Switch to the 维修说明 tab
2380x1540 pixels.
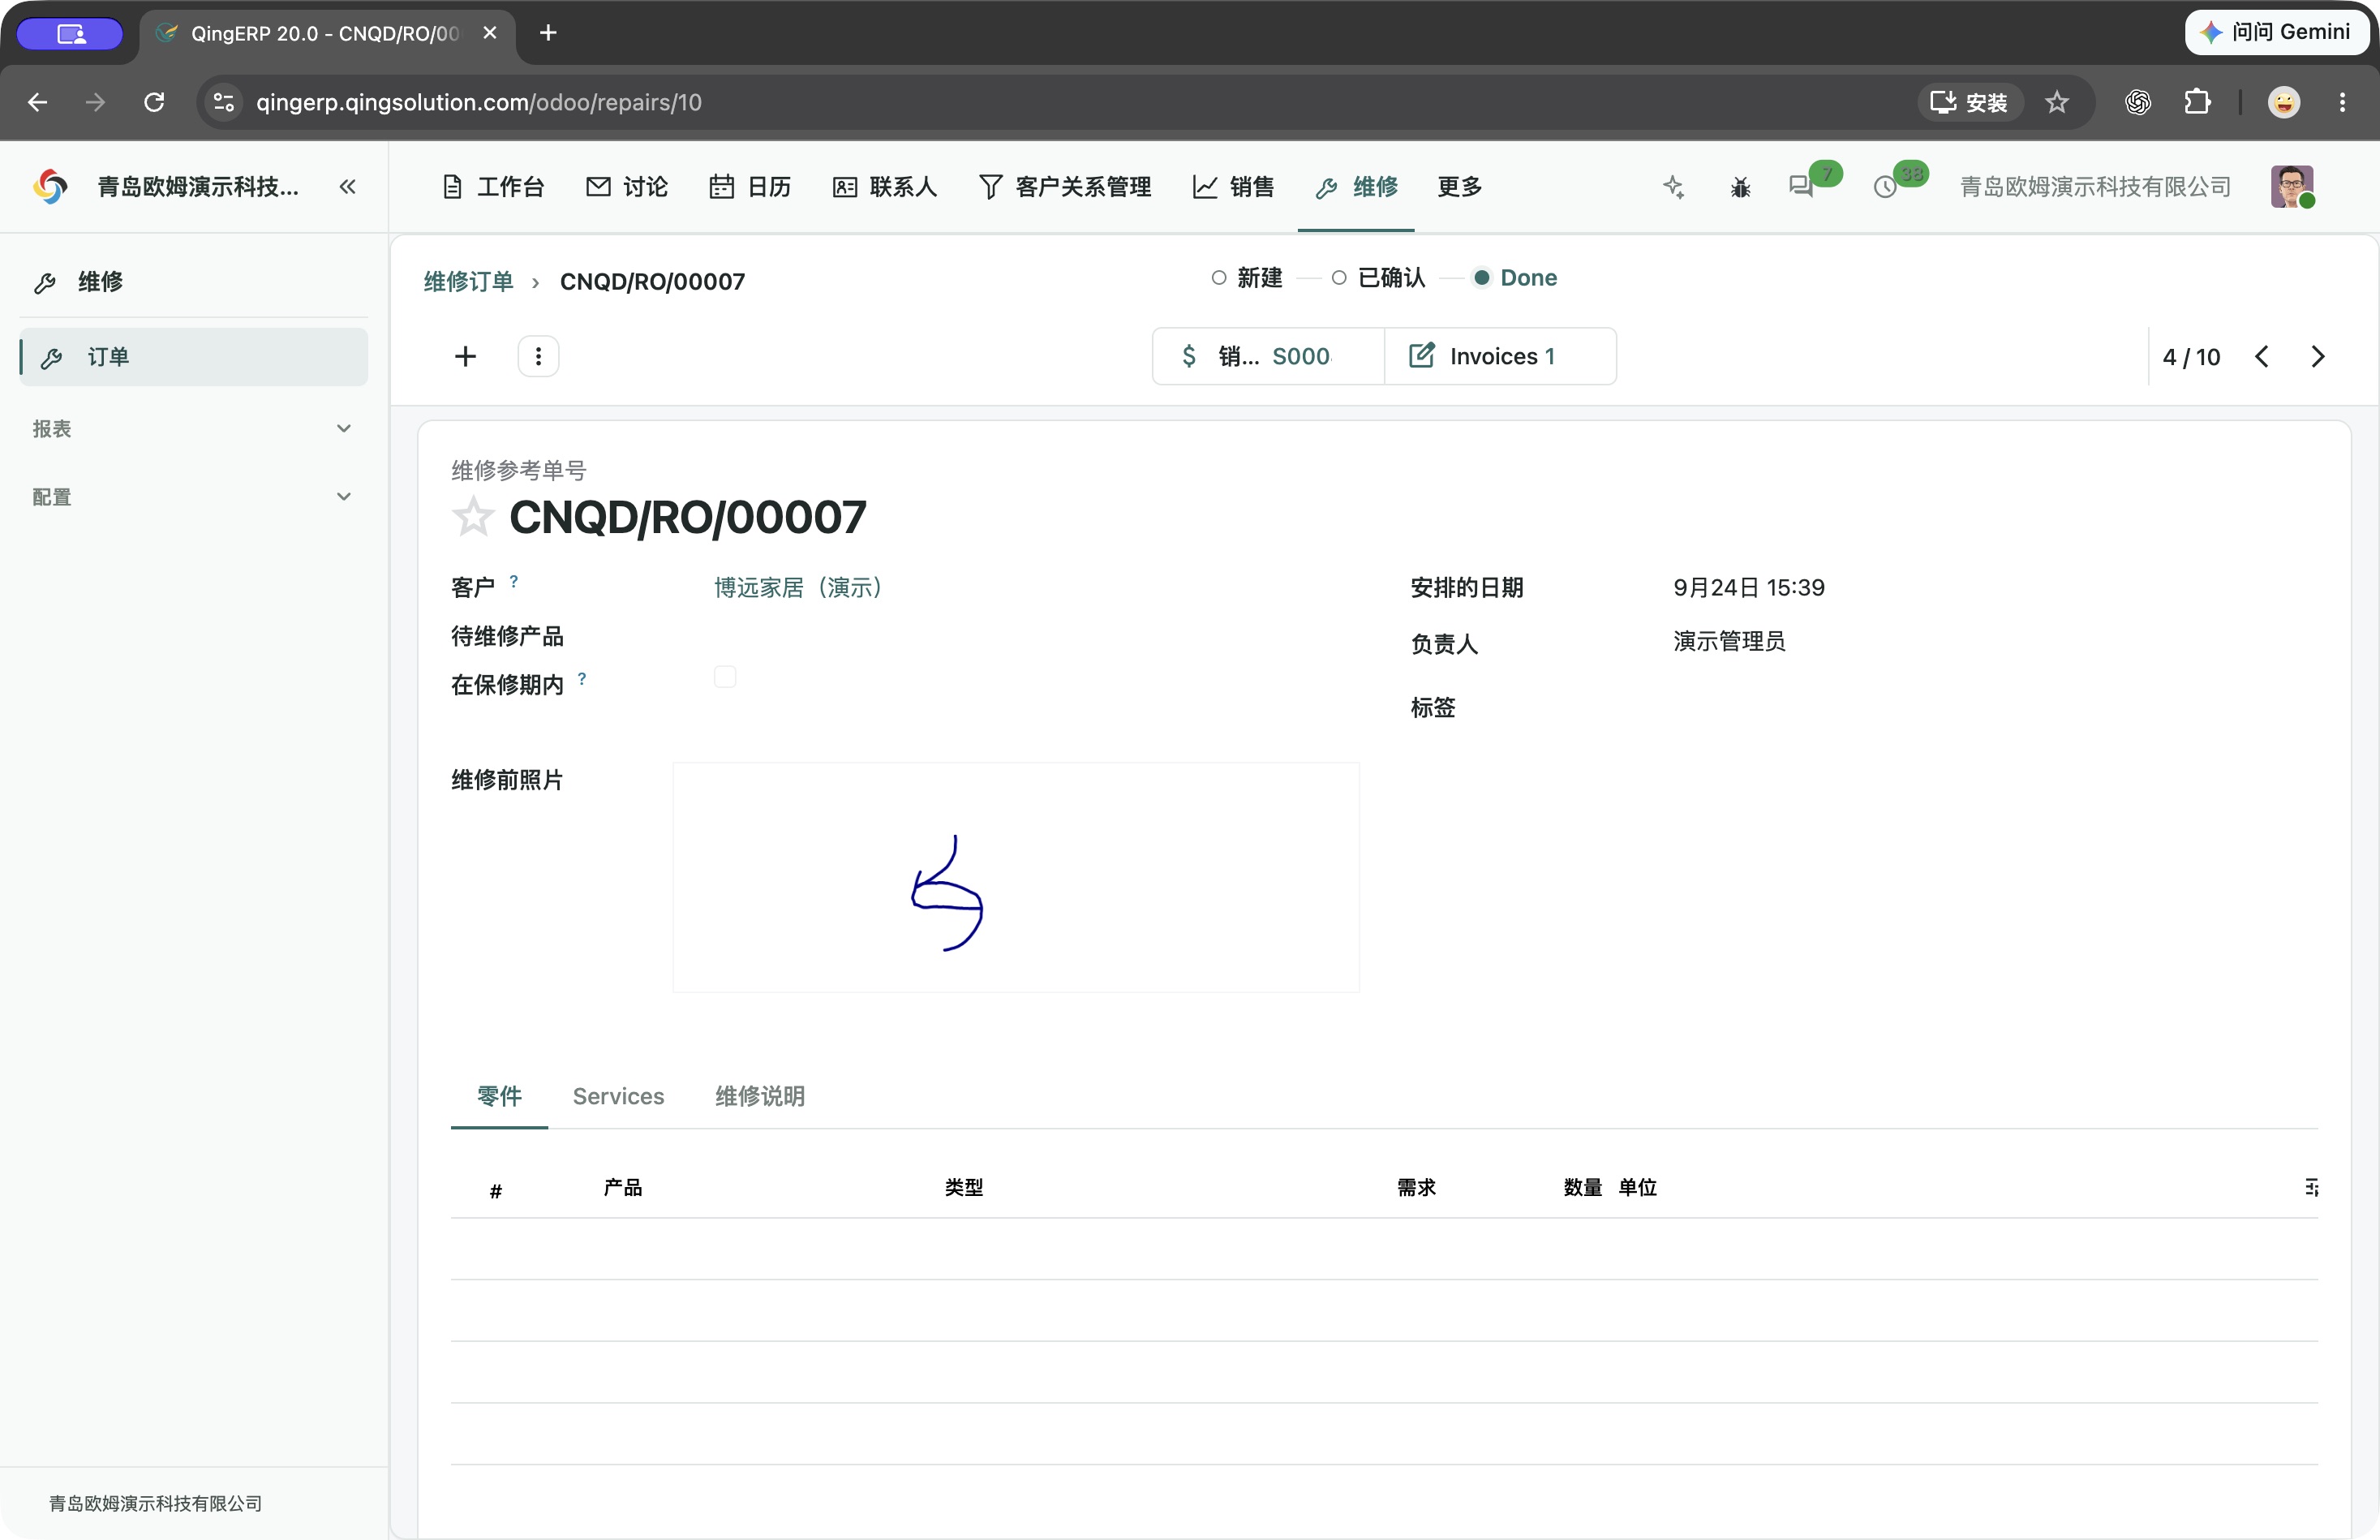760,1096
